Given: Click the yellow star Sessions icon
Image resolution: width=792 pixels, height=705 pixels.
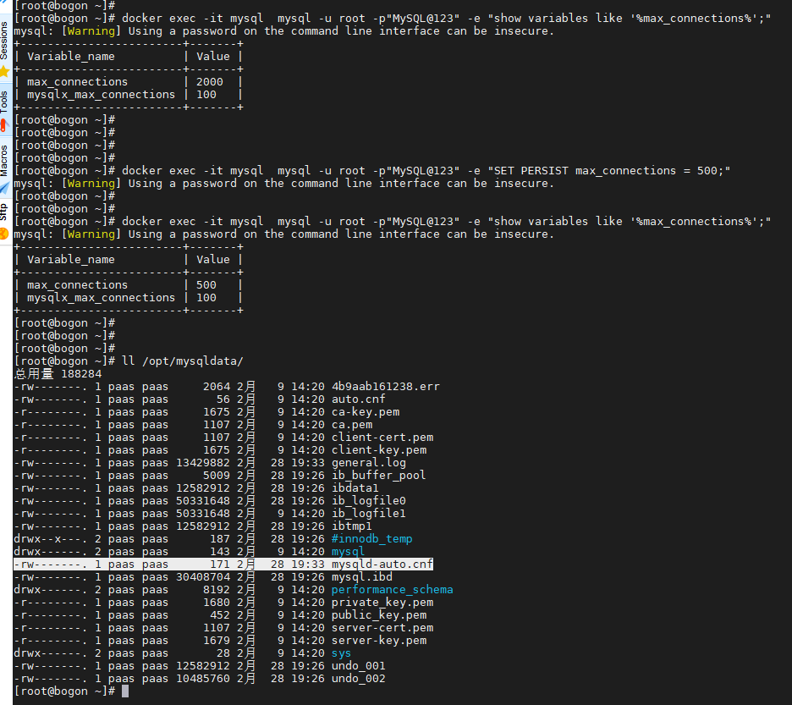Looking at the screenshot, I should (4, 71).
